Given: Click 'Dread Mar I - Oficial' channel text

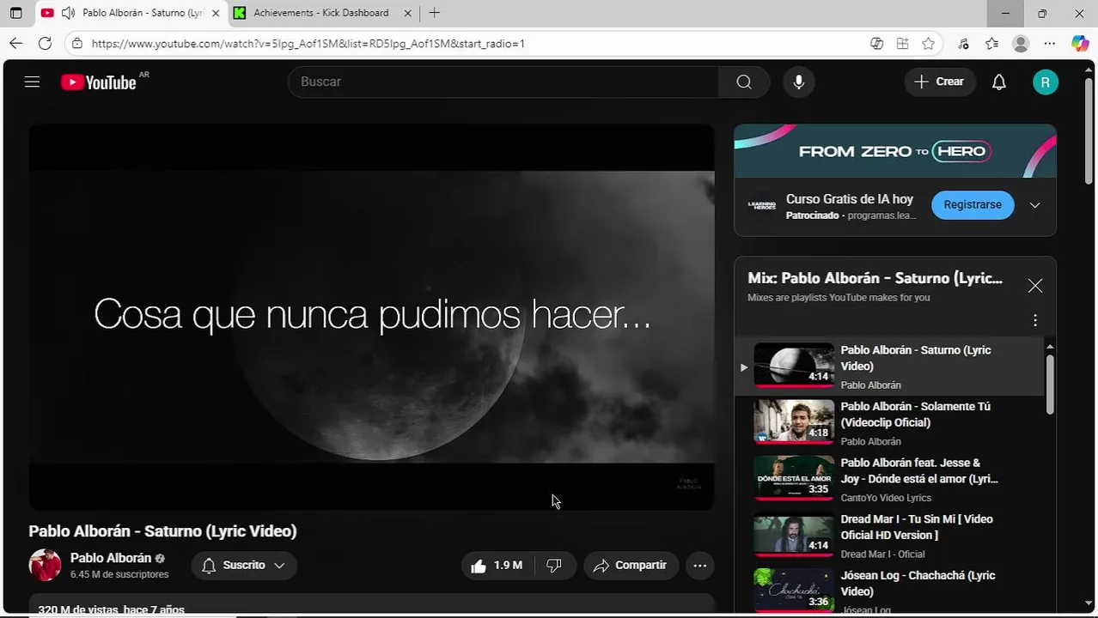Looking at the screenshot, I should [882, 554].
